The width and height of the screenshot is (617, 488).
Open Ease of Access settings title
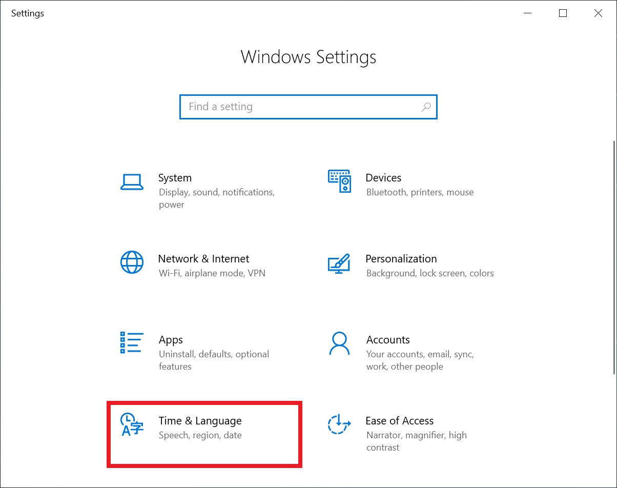pyautogui.click(x=400, y=421)
